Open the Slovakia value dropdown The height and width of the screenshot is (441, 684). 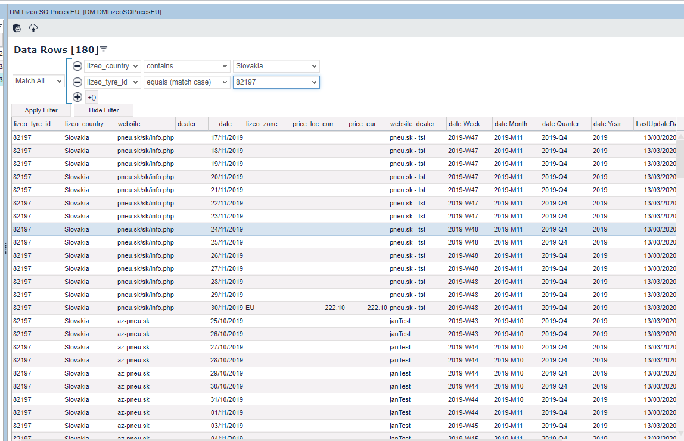[x=276, y=66]
